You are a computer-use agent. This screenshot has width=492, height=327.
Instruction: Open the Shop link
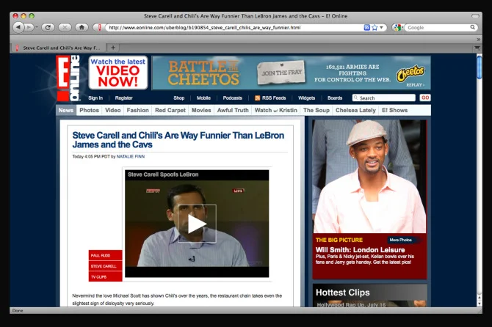coord(179,98)
